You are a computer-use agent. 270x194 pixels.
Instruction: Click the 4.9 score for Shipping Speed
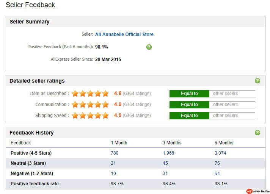pyautogui.click(x=118, y=115)
